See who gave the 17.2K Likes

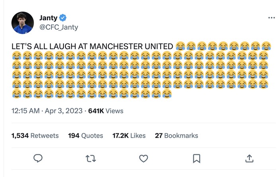tap(129, 136)
